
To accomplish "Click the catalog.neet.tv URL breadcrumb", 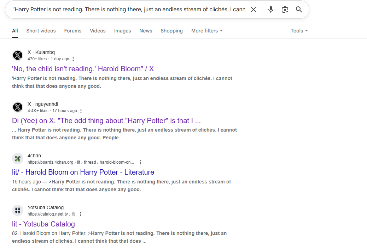I will (51, 214).
